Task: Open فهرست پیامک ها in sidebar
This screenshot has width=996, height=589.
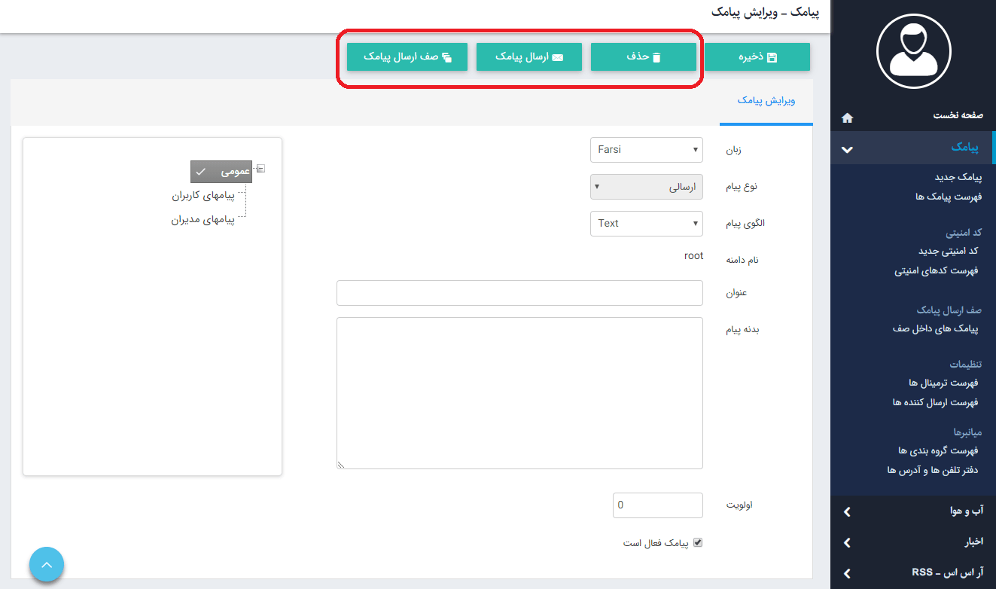Action: 946,197
